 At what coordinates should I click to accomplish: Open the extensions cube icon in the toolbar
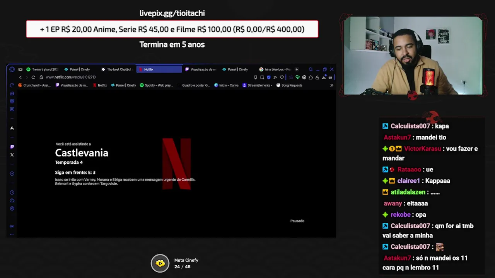point(311,77)
